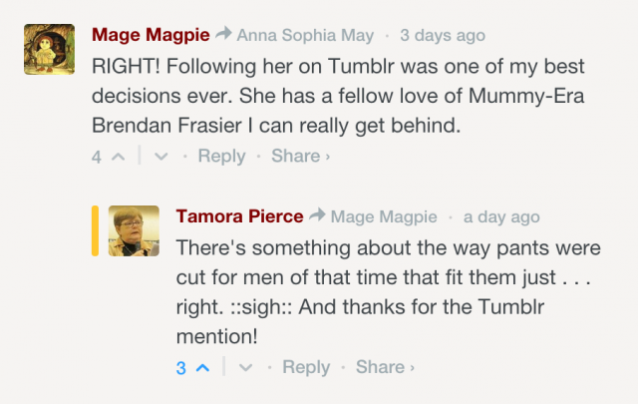
Task: Open the Mage Magpie author profile in the top comment
Action: tap(151, 36)
